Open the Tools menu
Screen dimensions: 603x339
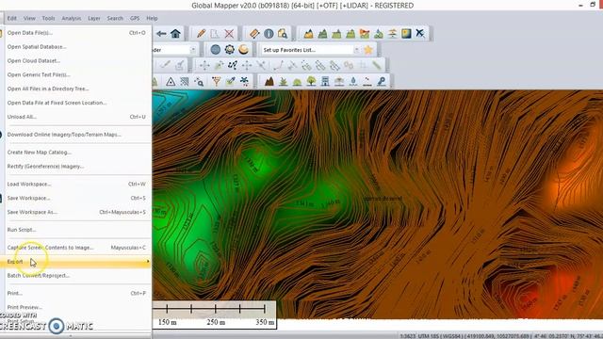(48, 18)
